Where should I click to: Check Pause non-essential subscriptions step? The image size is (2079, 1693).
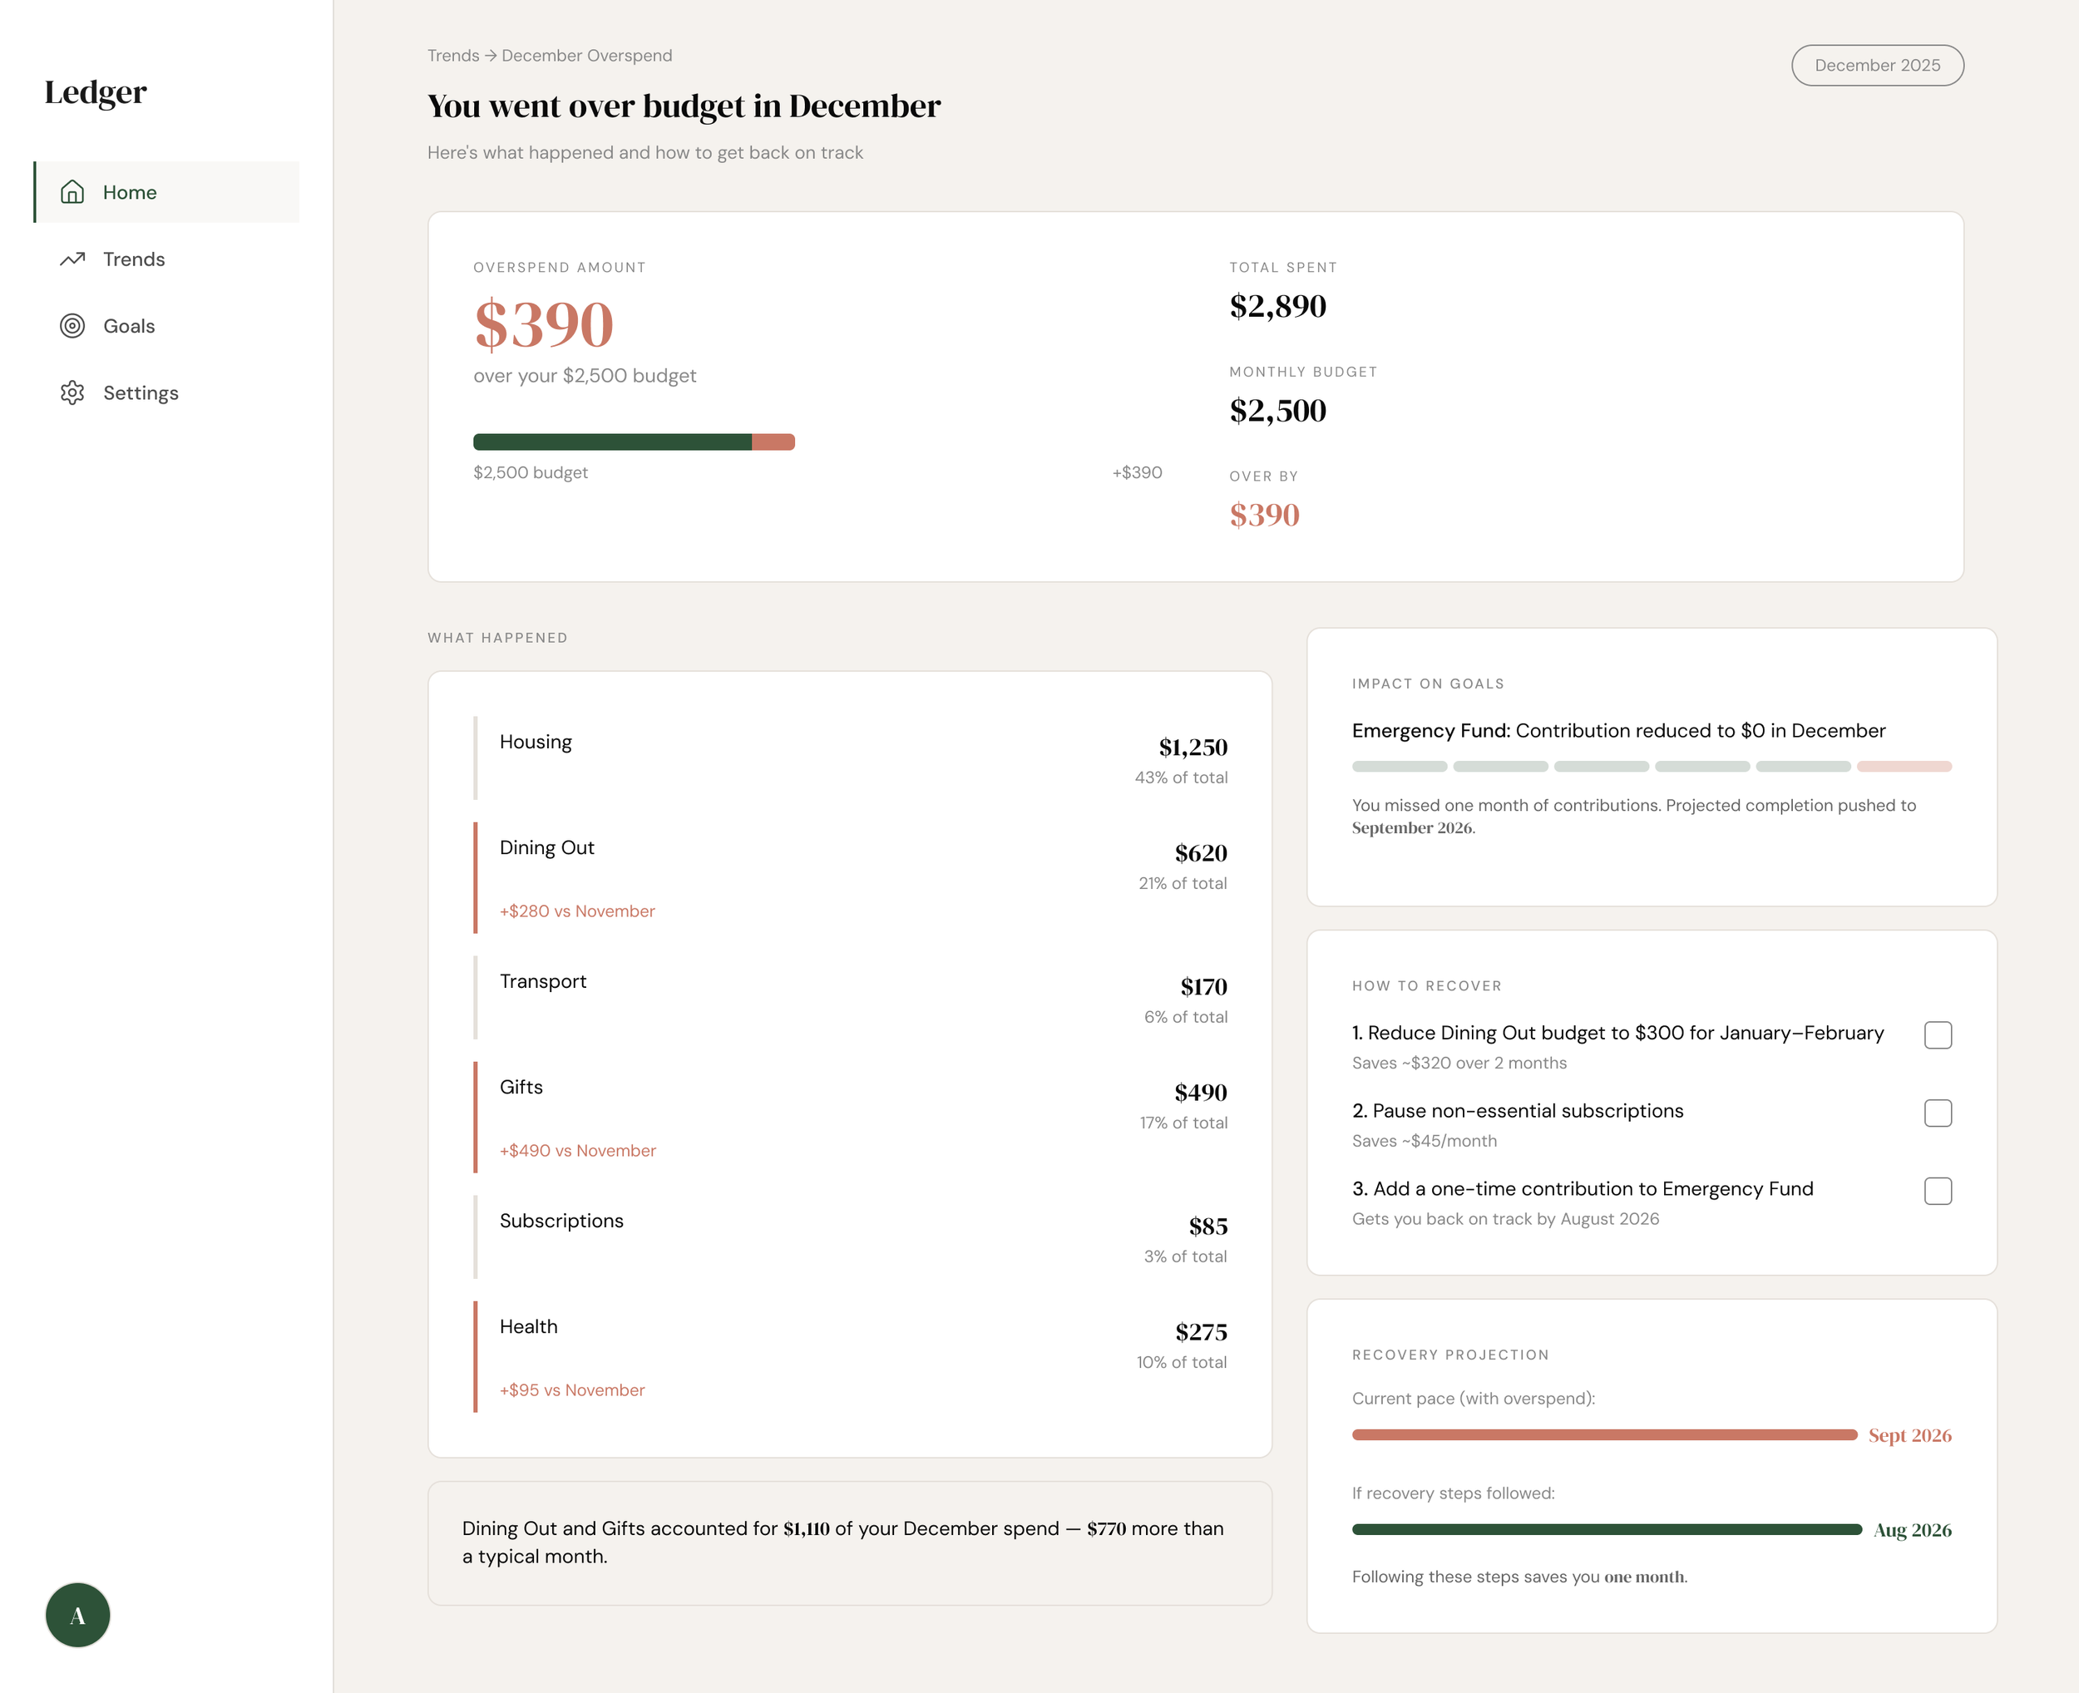point(1938,1113)
